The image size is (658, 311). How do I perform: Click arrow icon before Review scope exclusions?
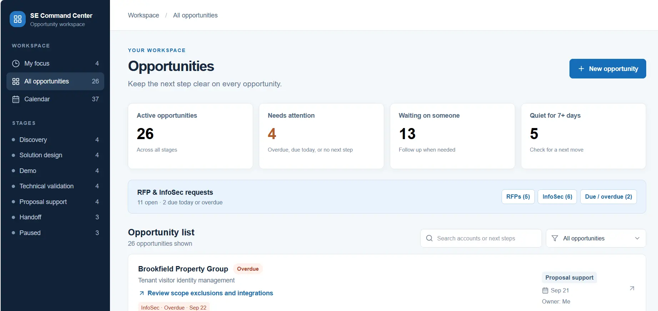142,293
